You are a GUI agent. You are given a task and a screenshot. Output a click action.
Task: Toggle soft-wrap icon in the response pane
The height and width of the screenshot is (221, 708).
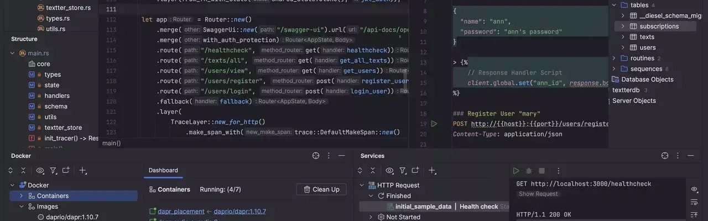pos(694,202)
